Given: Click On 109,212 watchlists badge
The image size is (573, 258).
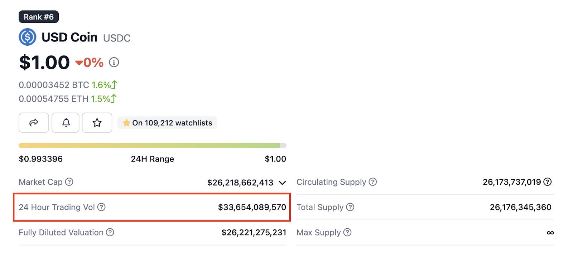Looking at the screenshot, I should point(167,123).
